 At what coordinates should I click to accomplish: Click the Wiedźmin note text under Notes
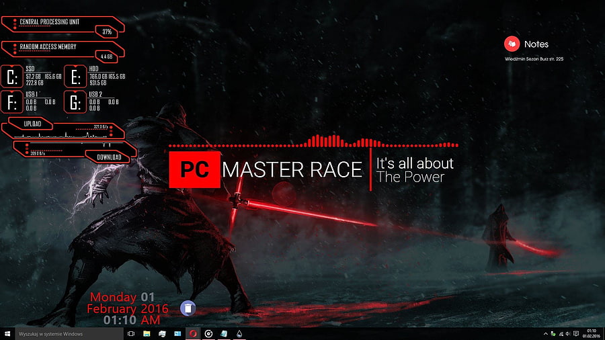534,59
